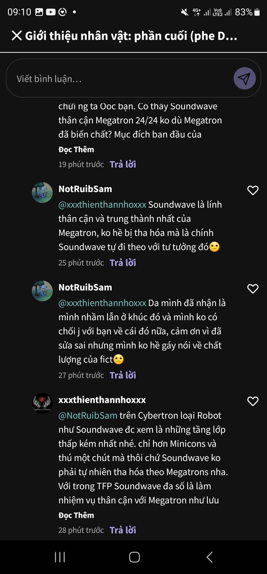Reply to the 27 phút trước comment
Viewport: 267px width, 574px height.
tap(123, 375)
